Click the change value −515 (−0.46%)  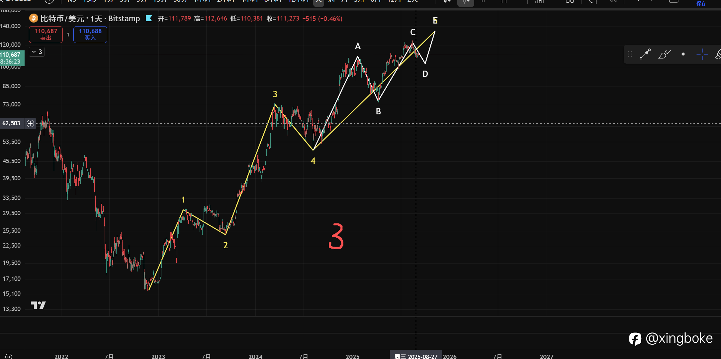click(x=322, y=19)
